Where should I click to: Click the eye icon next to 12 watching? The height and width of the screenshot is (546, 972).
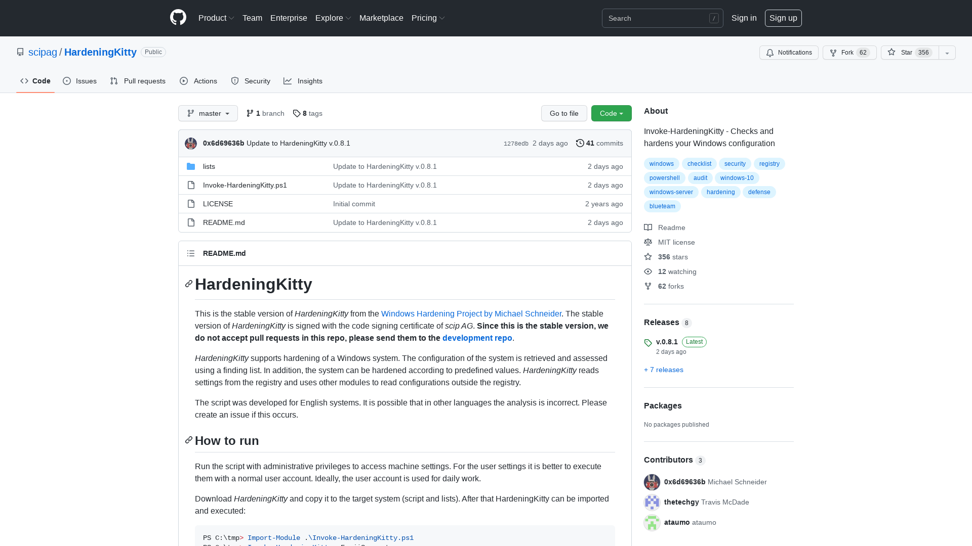[x=648, y=271]
